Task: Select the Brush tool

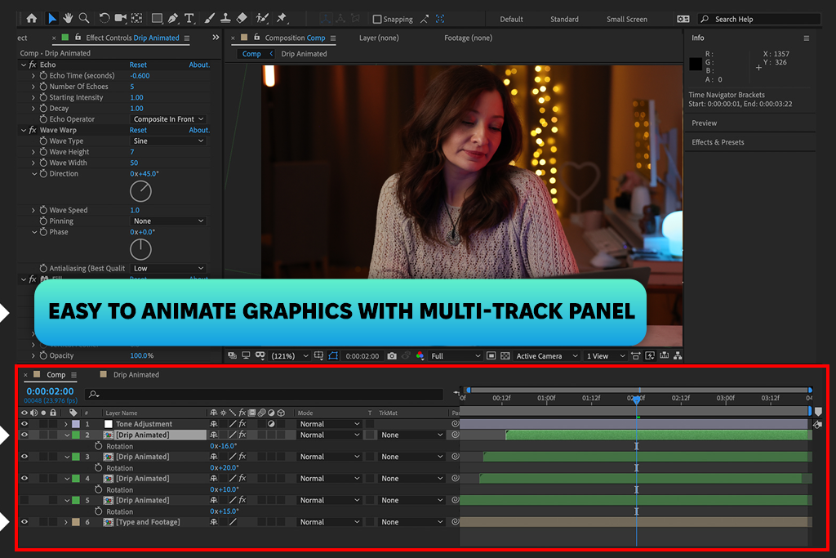Action: click(x=210, y=18)
